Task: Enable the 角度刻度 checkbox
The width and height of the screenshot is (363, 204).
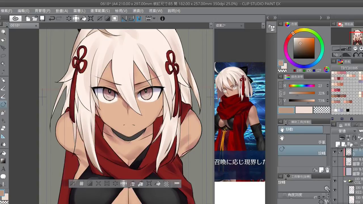Action: click(x=285, y=195)
